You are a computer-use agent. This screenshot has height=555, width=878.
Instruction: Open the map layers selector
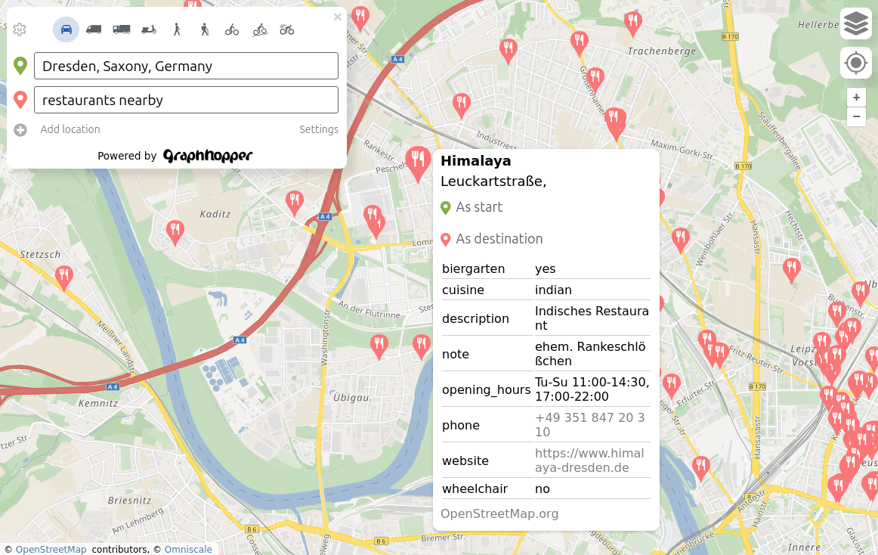[x=855, y=23]
